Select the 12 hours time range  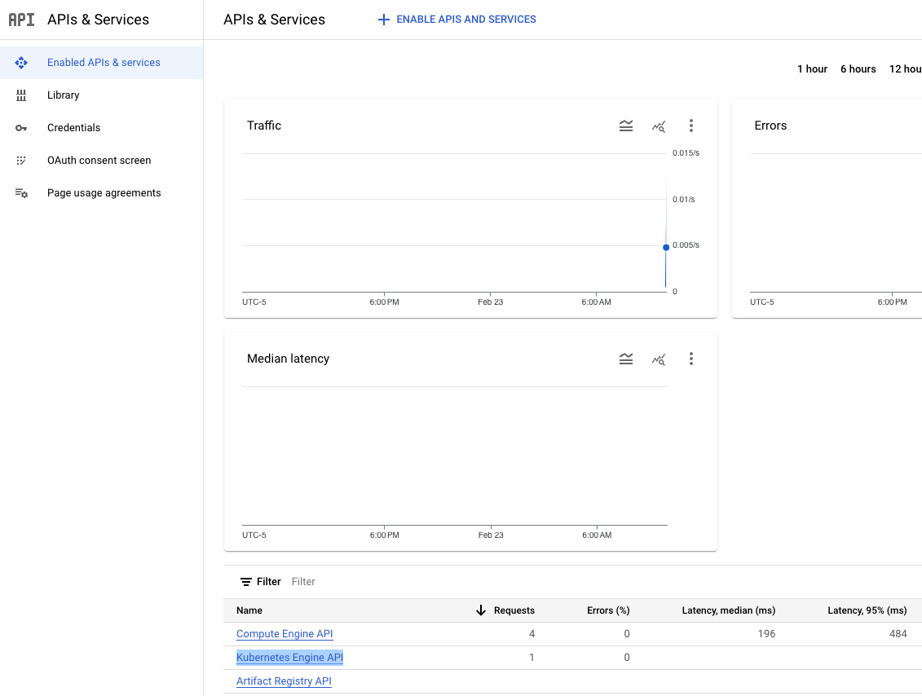coord(906,68)
